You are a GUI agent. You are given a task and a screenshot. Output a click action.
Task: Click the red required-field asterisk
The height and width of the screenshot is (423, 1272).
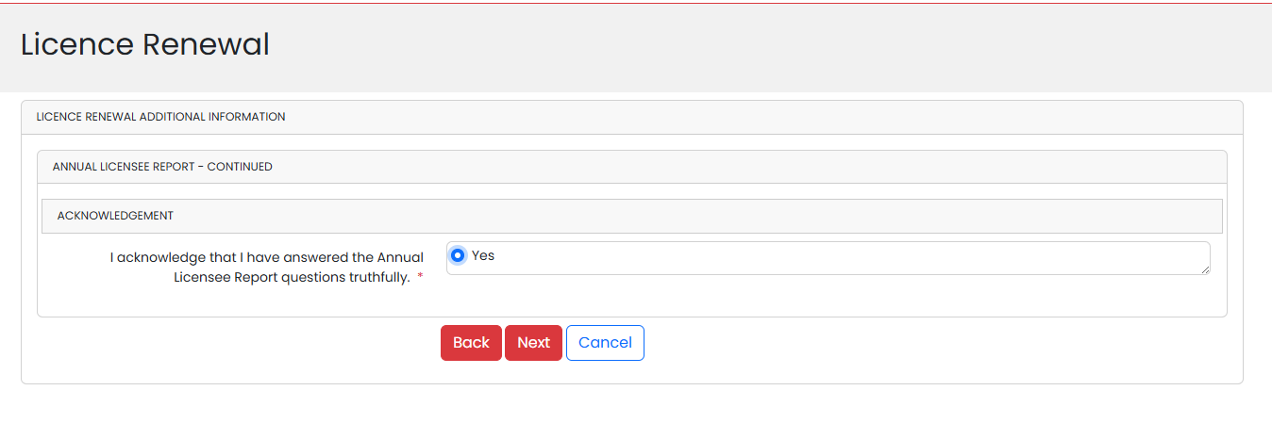(x=420, y=278)
